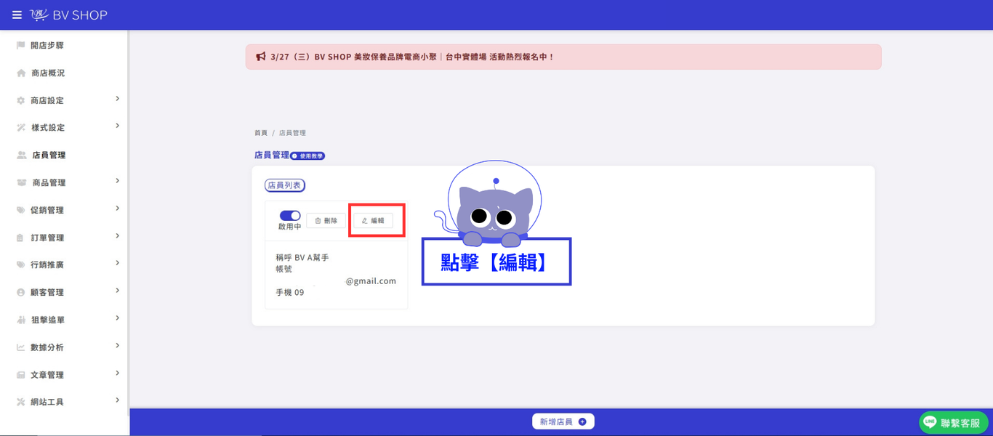The image size is (993, 436).
Task: Click the @gmail.com account text
Action: 371,281
